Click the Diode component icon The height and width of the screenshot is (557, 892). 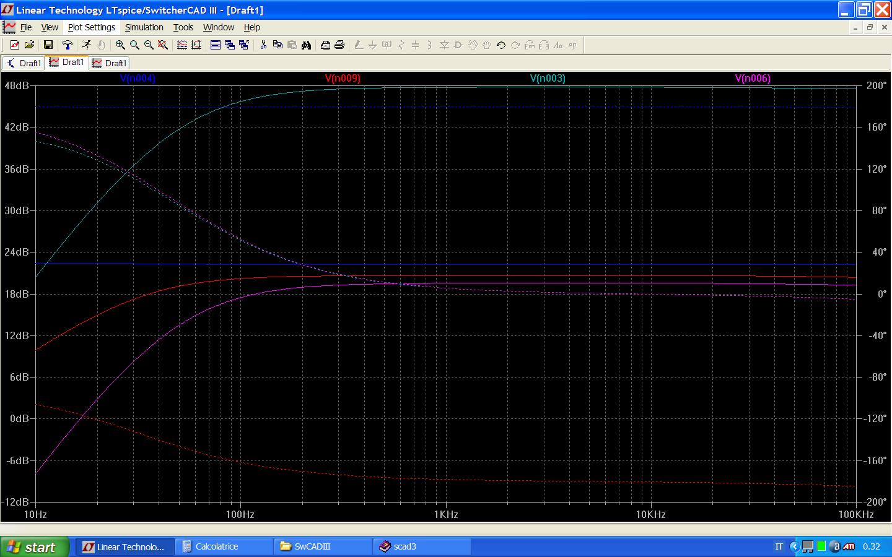click(444, 45)
